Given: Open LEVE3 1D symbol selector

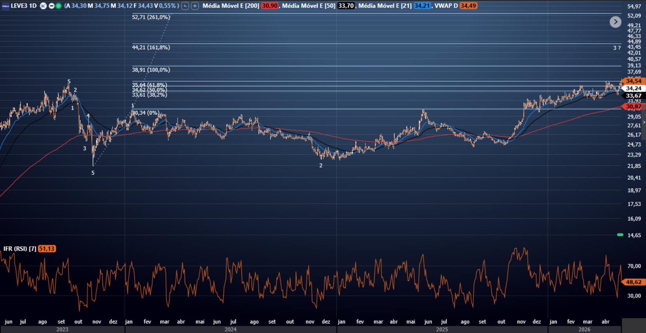Looking at the screenshot, I should click(x=23, y=6).
